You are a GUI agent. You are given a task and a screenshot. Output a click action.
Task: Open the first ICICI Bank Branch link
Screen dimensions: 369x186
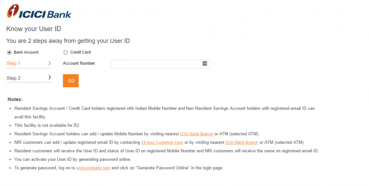click(196, 134)
